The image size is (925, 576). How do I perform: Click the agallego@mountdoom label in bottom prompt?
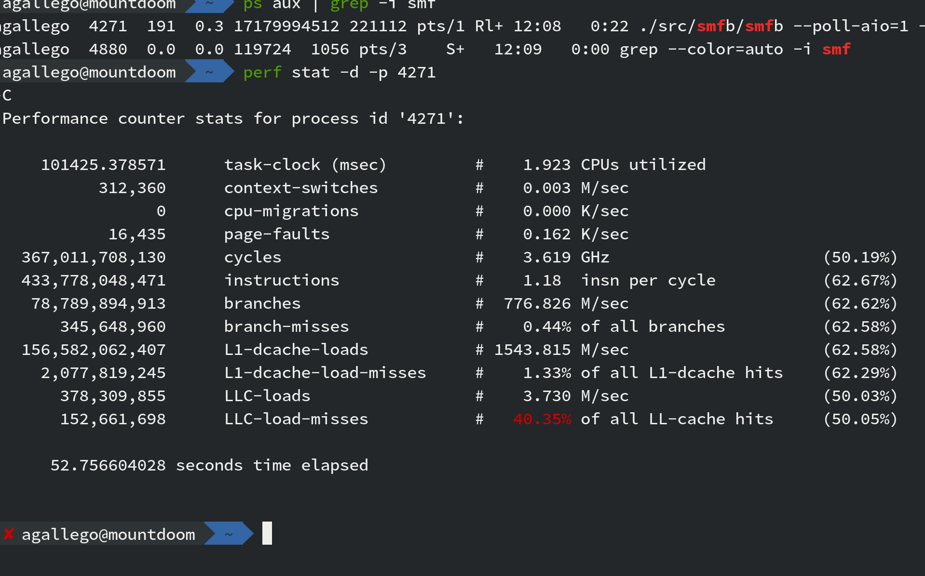point(109,535)
